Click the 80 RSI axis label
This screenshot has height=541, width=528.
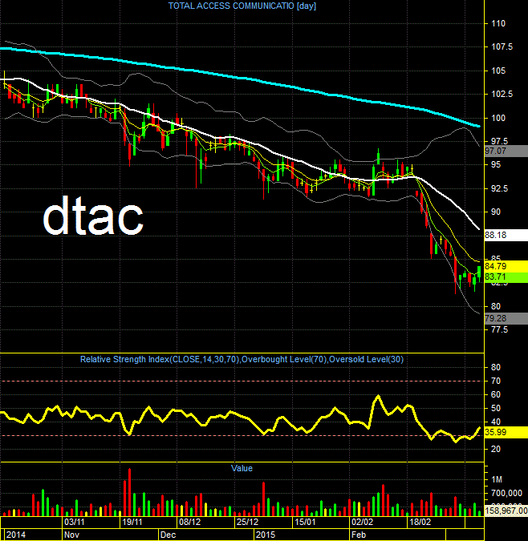click(x=496, y=367)
